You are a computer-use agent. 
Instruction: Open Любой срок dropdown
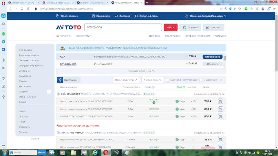(153, 80)
